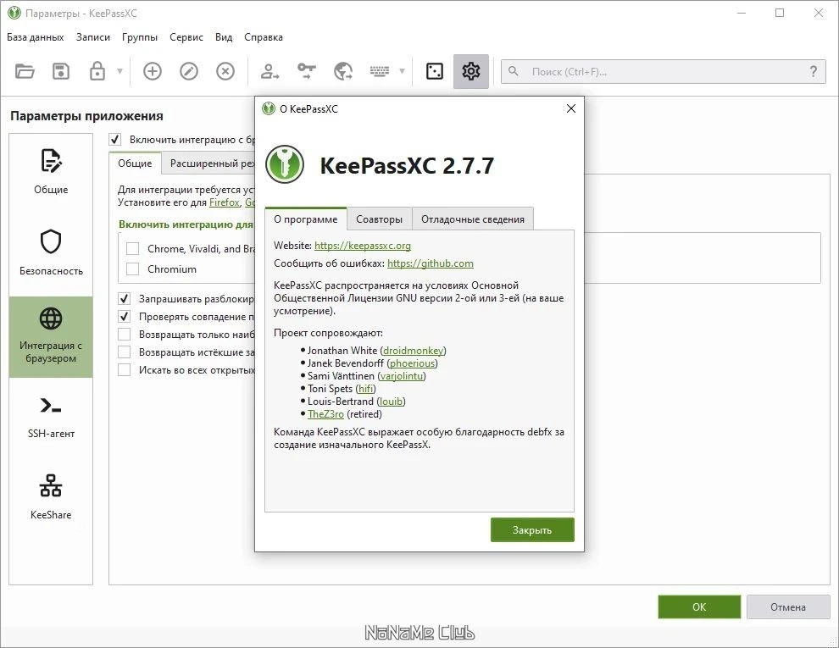Image resolution: width=839 pixels, height=648 pixels.
Task: Click the delete entry X circle icon
Action: click(x=225, y=71)
